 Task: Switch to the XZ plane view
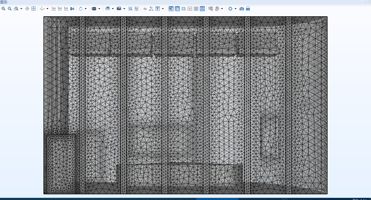point(66,9)
